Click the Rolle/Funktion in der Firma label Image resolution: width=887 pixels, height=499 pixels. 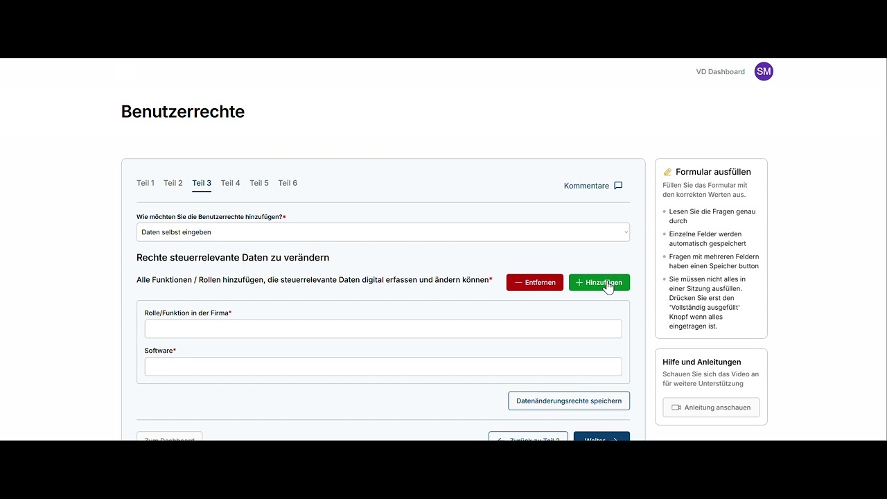(x=188, y=313)
